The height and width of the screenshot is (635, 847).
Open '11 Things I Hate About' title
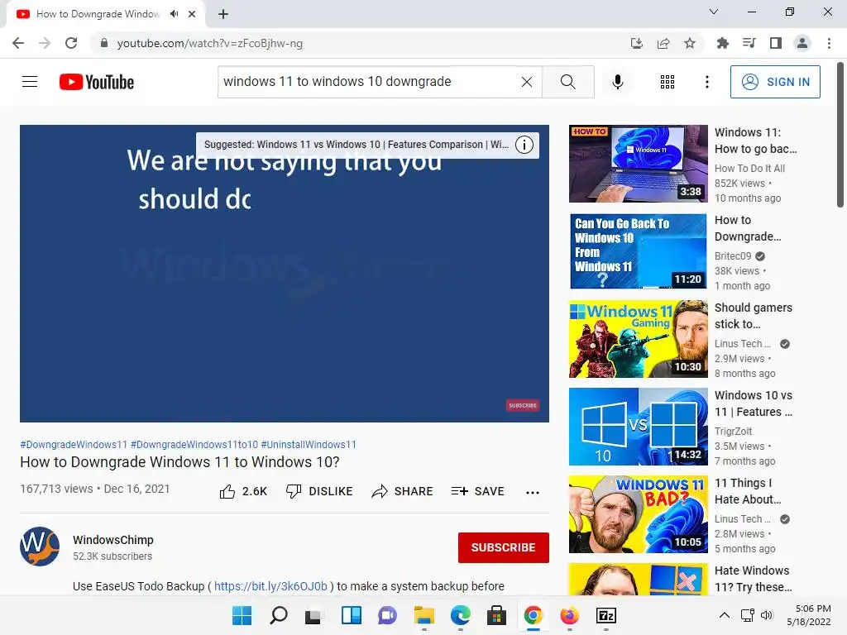748,491
